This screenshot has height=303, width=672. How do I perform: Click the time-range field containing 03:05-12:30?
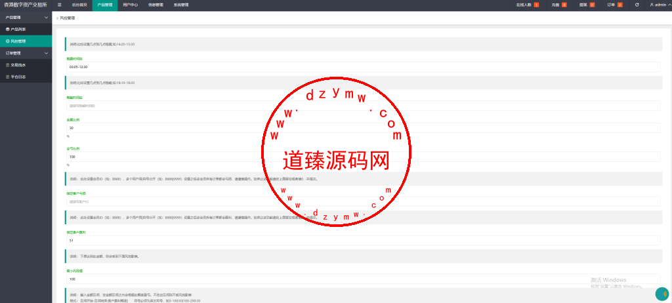coord(364,67)
